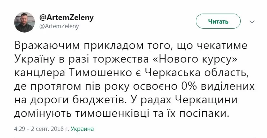Click the word "Вражаючим" in the tweet
Image resolution: width=267 pixels, height=138 pixels.
(x=47, y=46)
